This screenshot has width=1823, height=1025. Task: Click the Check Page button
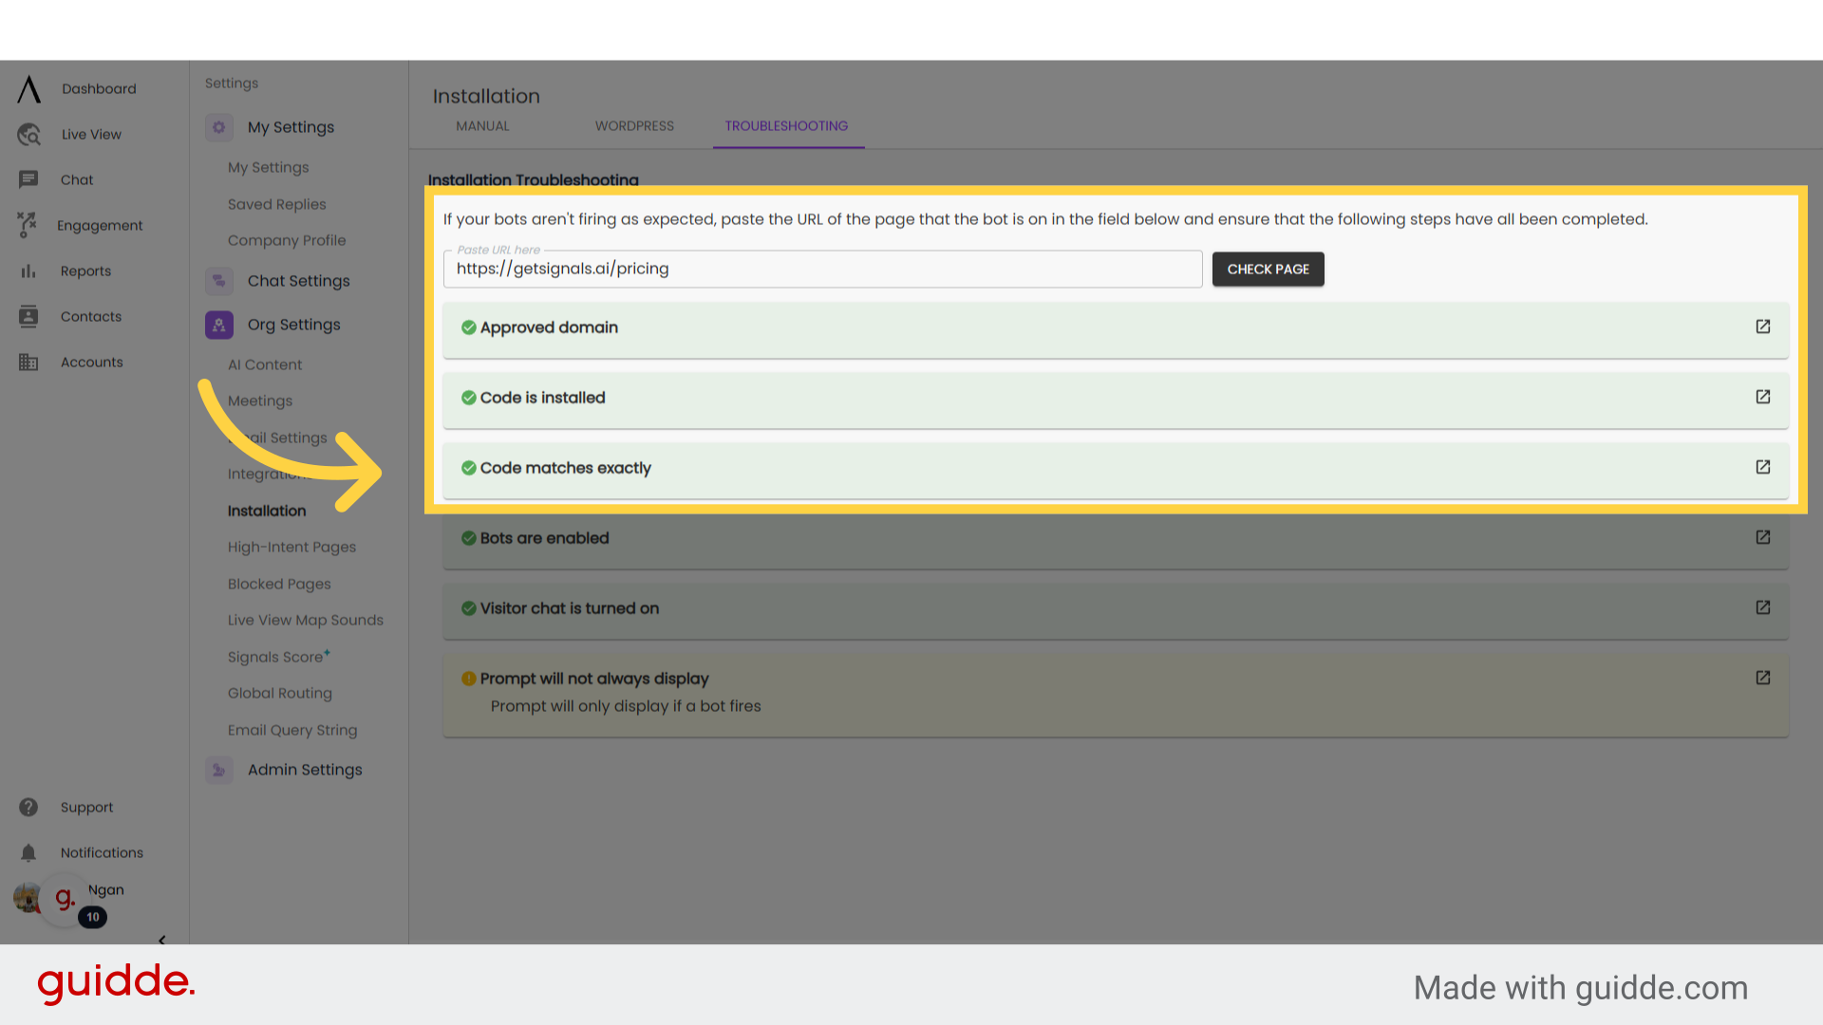[1268, 270]
